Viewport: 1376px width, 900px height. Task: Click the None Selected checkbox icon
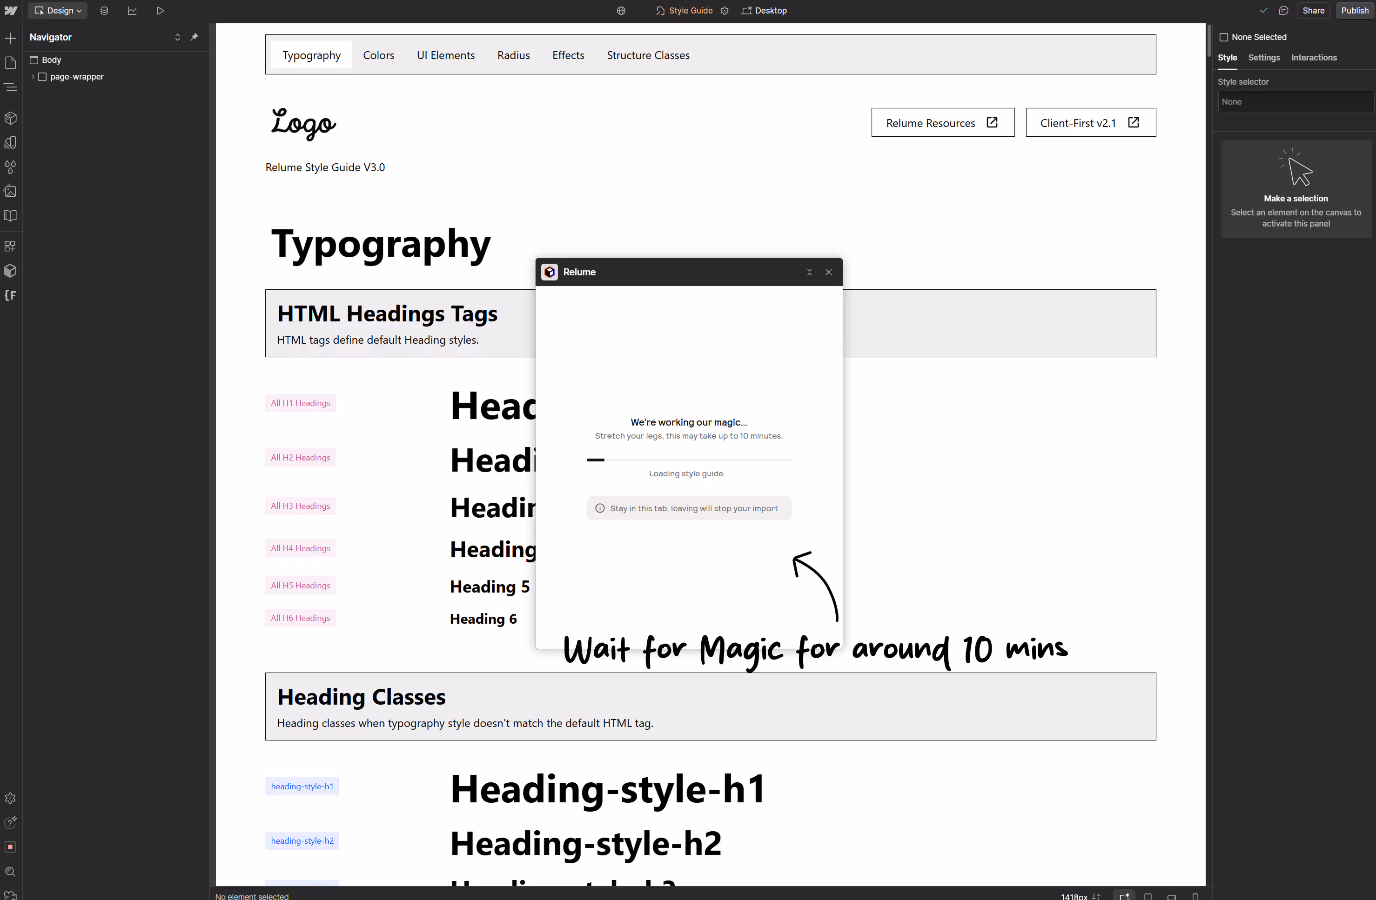pyautogui.click(x=1223, y=37)
